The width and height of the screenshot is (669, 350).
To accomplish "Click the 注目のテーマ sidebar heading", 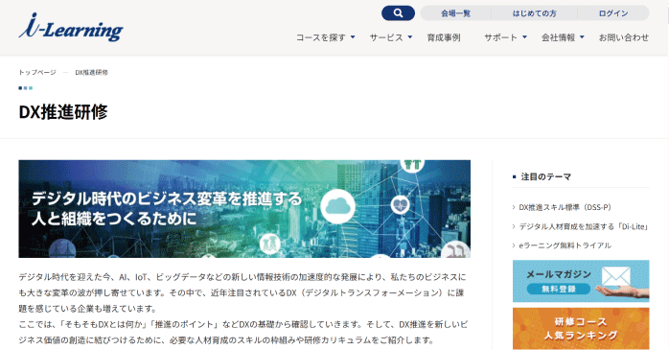I will [x=545, y=176].
